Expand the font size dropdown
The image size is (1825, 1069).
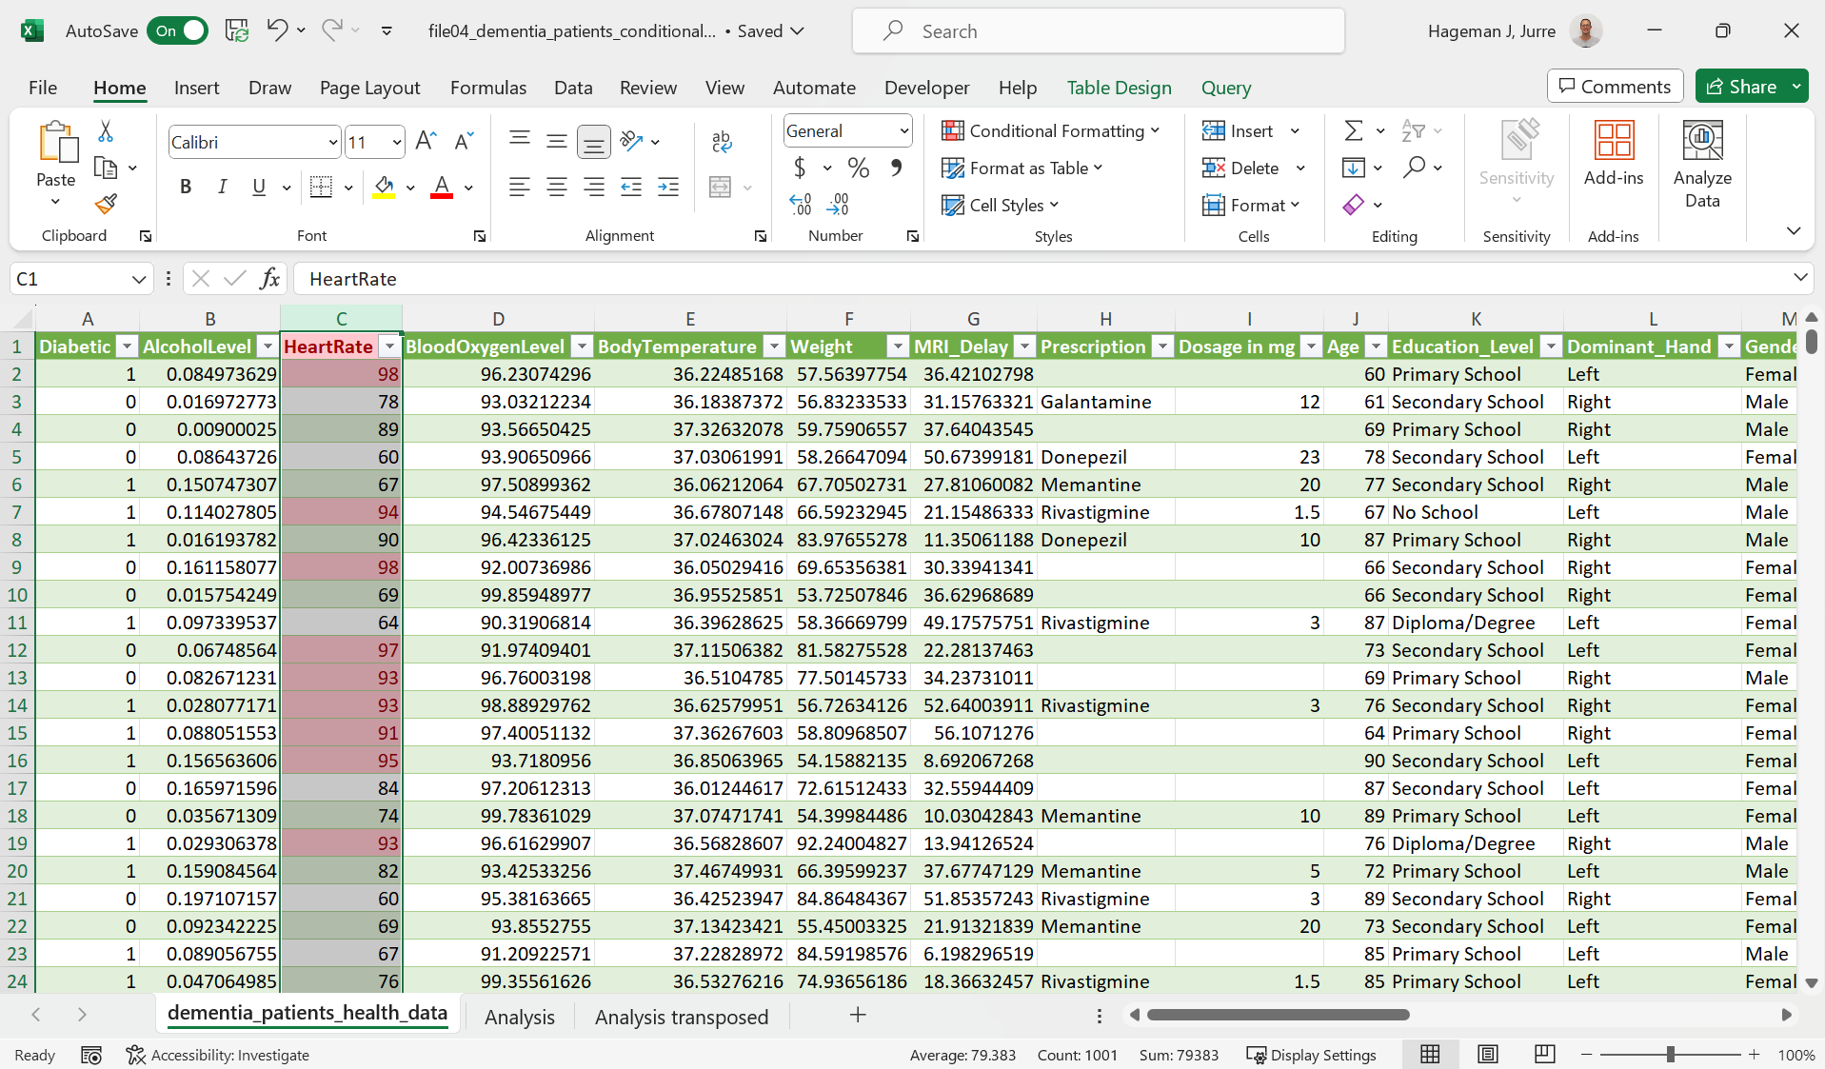pos(397,141)
